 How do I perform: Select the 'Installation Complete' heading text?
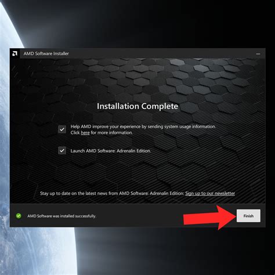tap(137, 106)
